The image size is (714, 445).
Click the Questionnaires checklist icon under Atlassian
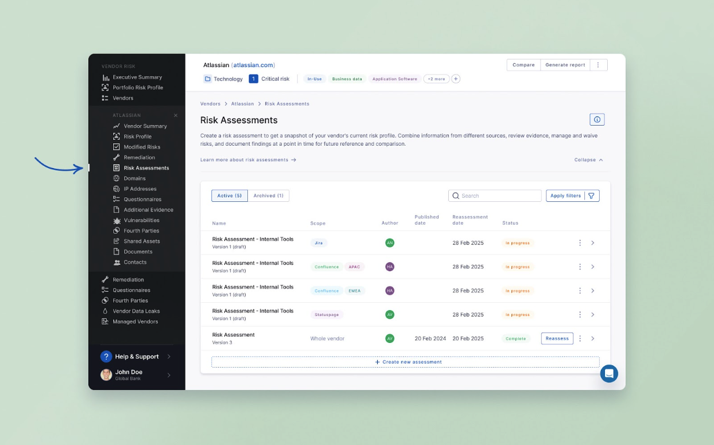coord(117,199)
